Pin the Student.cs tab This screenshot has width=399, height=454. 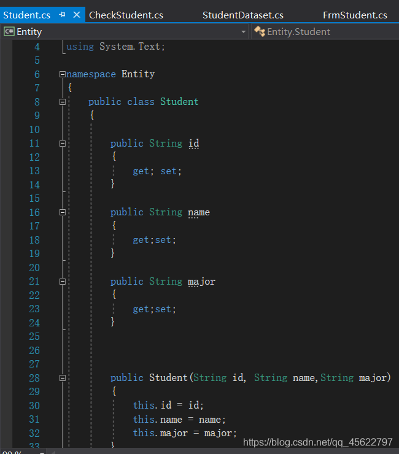(62, 15)
